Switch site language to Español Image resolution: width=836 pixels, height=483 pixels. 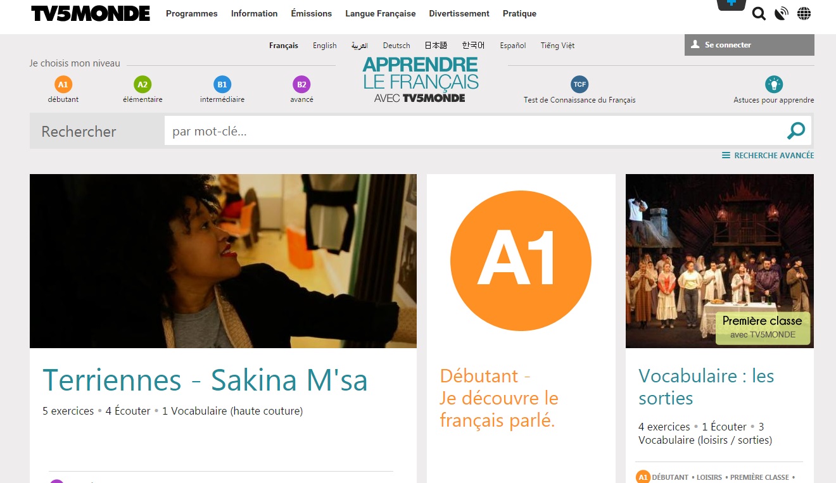[513, 46]
